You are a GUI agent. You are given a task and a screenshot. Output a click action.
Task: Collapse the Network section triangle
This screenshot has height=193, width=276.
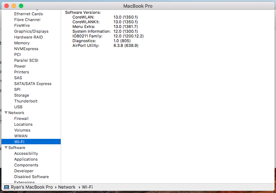(6, 113)
